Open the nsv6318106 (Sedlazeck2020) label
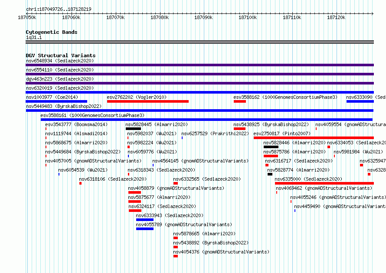 tap(113, 179)
